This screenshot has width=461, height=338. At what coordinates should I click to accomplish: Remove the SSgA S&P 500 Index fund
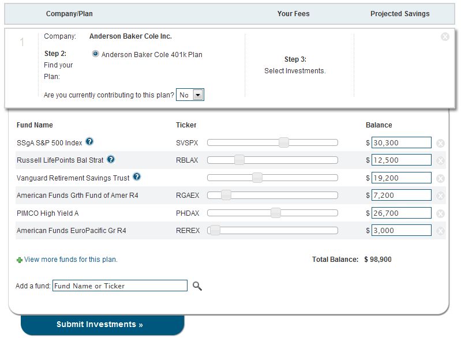coord(440,143)
